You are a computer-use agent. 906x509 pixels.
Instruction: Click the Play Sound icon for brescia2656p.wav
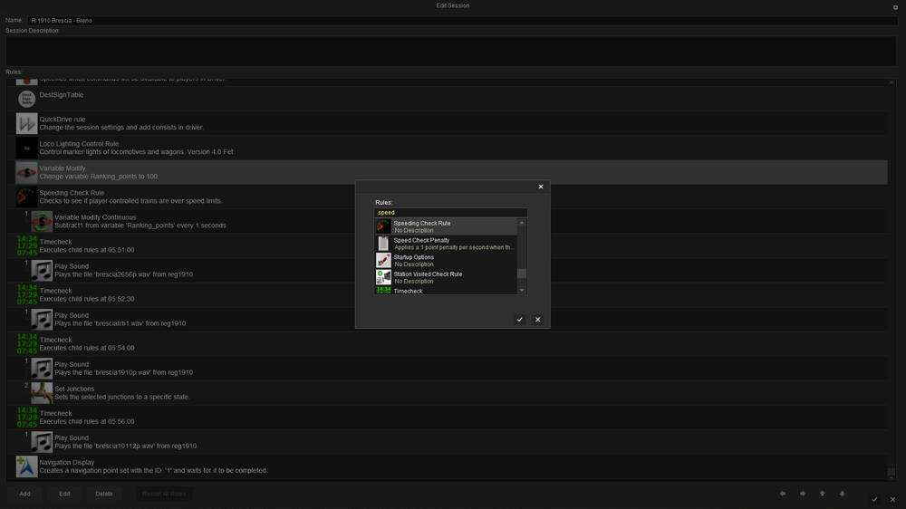pos(42,271)
